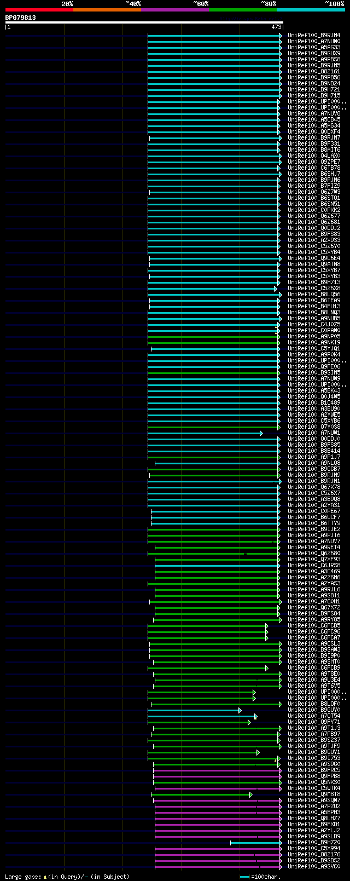The width and height of the screenshot is (350, 881).
Task: Click the label UniRef100_A9U3E4
Action: (314, 680)
